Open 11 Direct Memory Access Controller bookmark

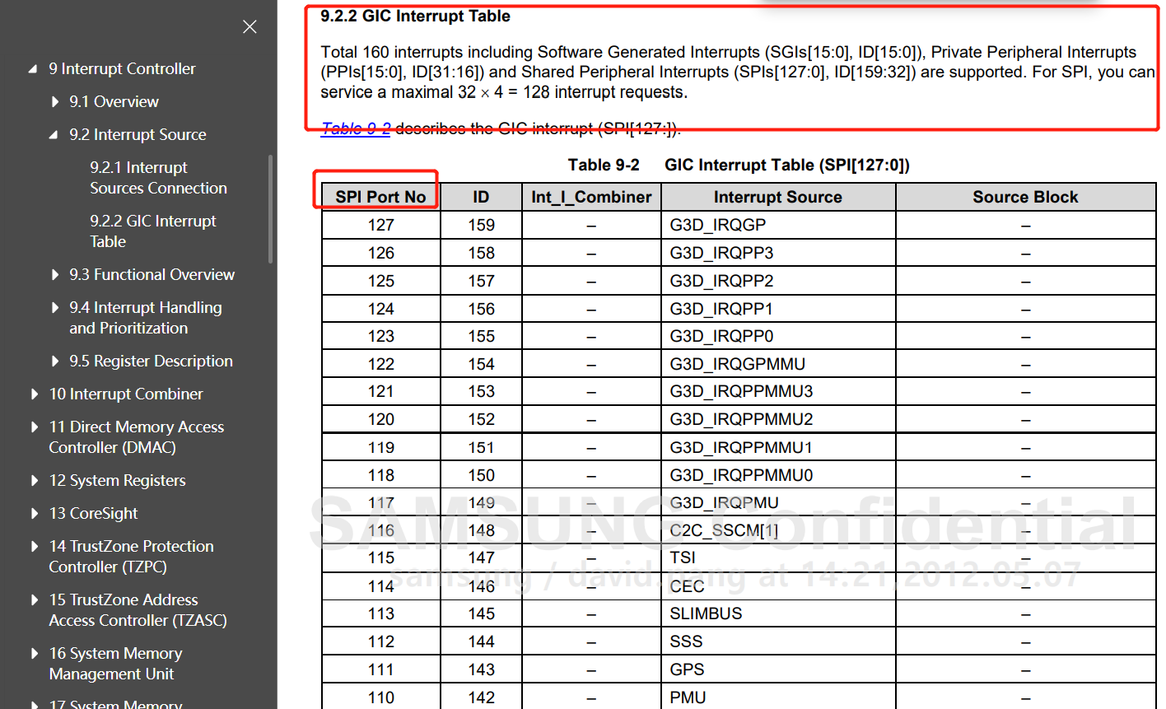point(136,437)
